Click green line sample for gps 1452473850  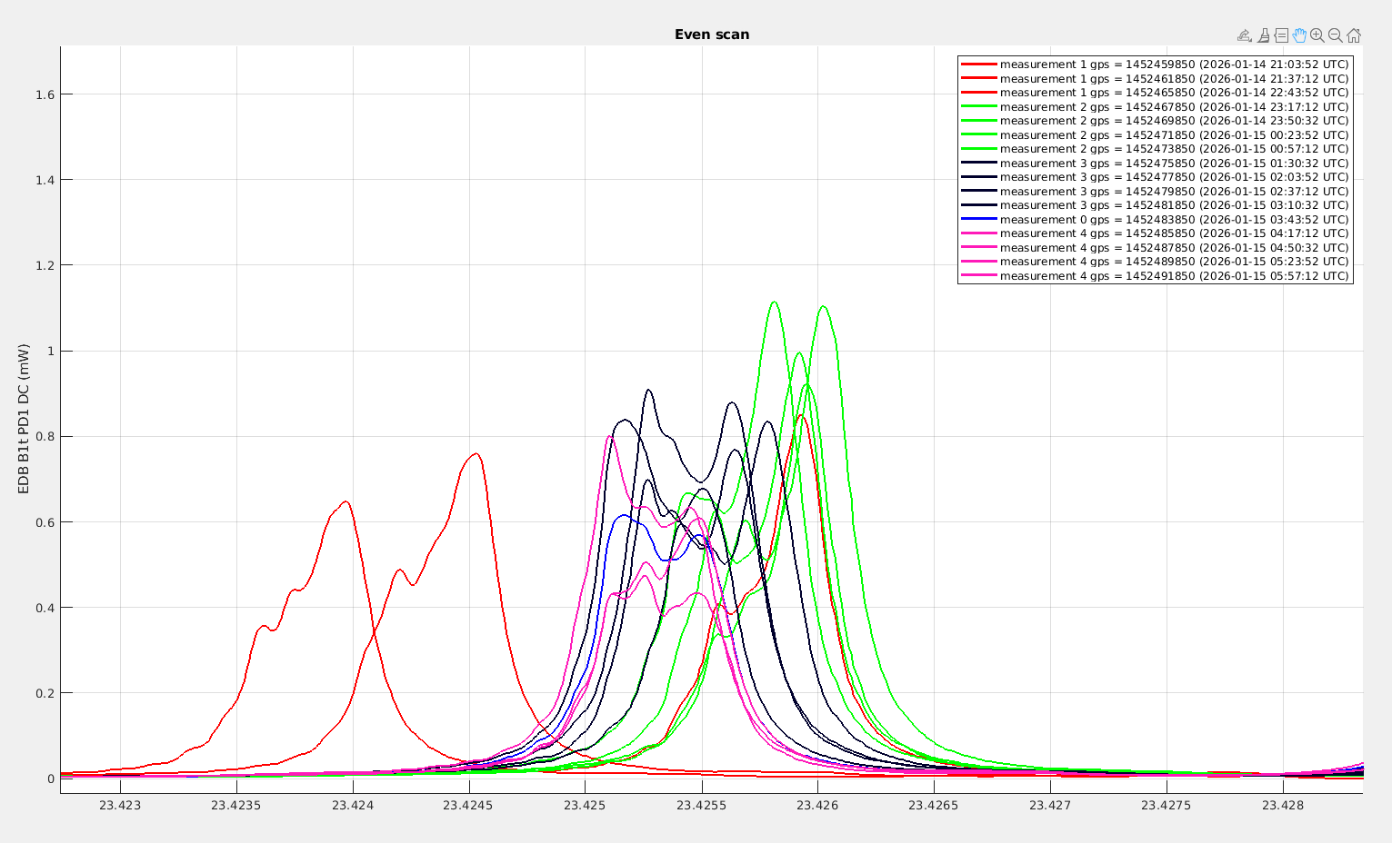pos(979,149)
